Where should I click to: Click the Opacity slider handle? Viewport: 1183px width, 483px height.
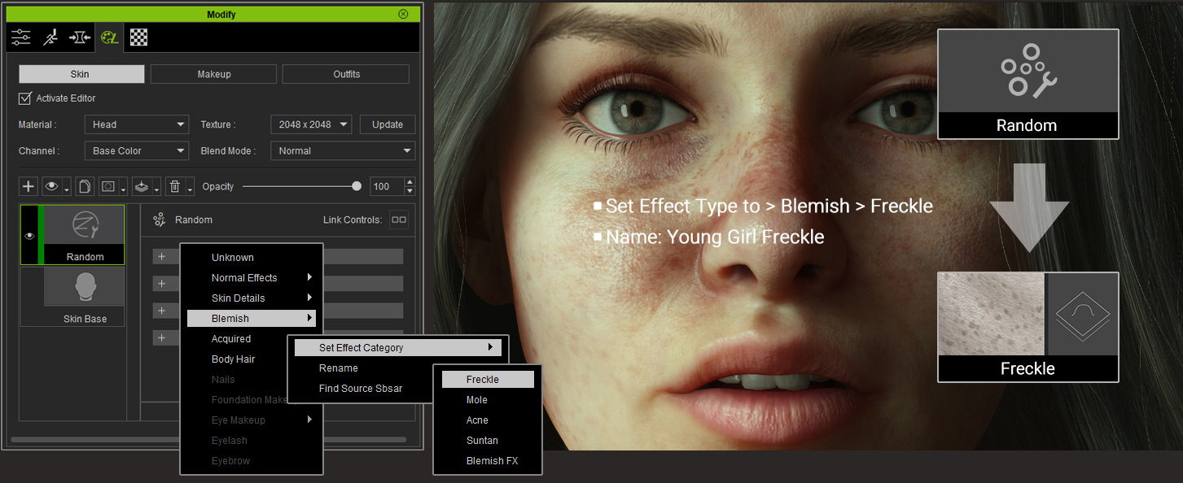click(357, 186)
